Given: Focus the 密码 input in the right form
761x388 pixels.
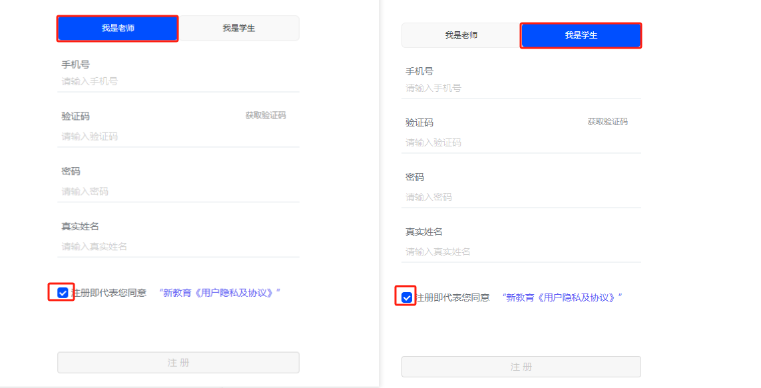Looking at the screenshot, I should pyautogui.click(x=521, y=197).
